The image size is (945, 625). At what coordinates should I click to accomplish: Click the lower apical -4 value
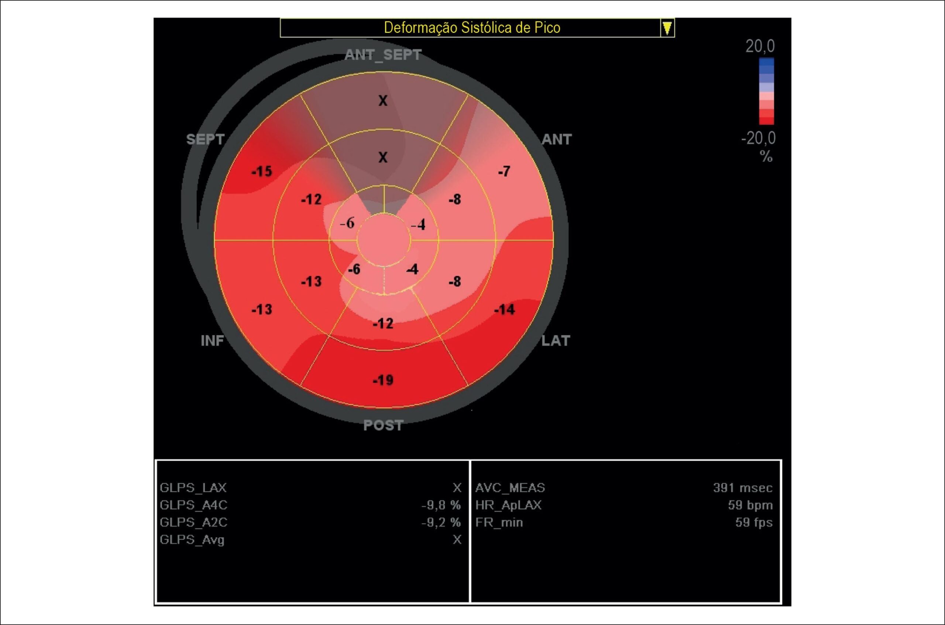[x=412, y=269]
